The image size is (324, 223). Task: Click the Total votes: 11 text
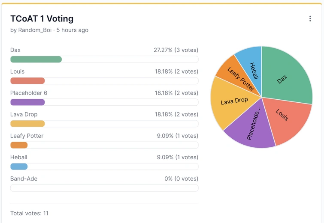(29, 213)
